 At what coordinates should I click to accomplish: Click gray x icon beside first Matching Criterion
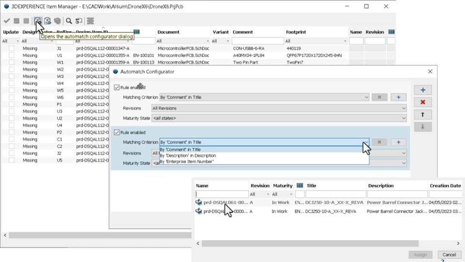click(x=379, y=97)
